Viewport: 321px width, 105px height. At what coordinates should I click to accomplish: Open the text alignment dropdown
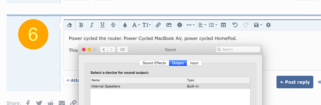point(202,25)
